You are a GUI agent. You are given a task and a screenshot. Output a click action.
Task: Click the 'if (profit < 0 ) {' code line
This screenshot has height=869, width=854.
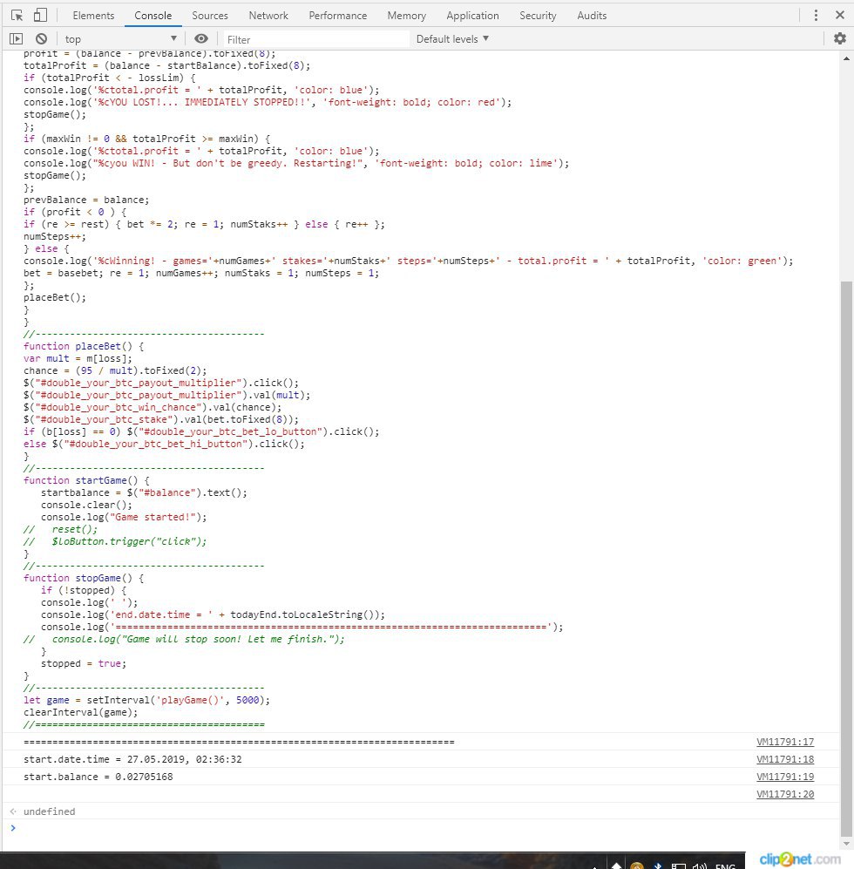(x=75, y=212)
